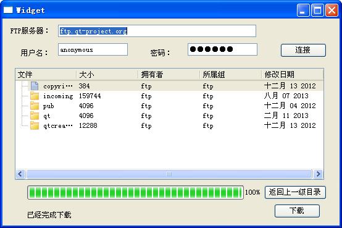
Task: Select the copyri… file name
Action: click(58, 87)
